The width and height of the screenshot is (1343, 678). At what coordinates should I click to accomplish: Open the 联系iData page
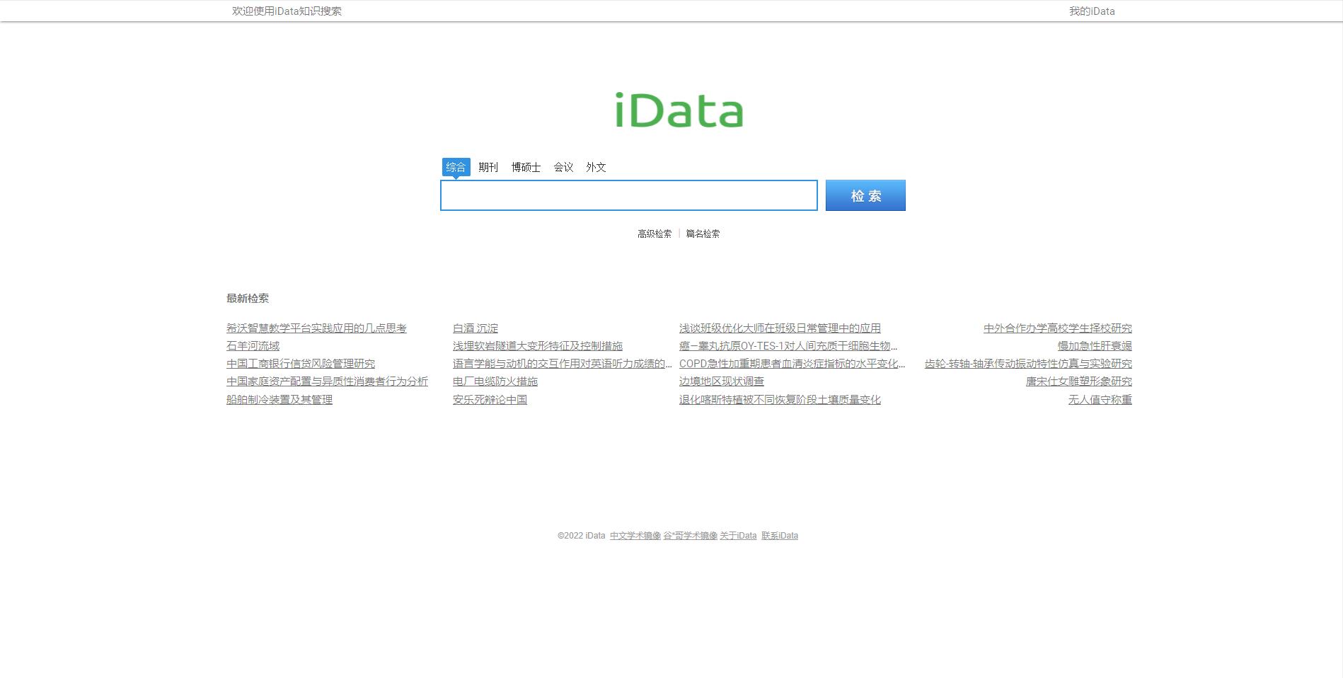coord(780,536)
